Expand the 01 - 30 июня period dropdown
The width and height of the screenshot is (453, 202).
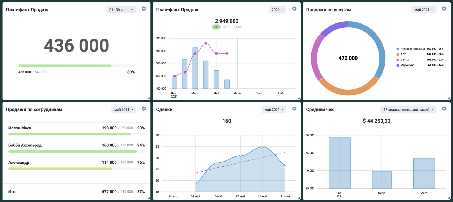[x=121, y=10]
